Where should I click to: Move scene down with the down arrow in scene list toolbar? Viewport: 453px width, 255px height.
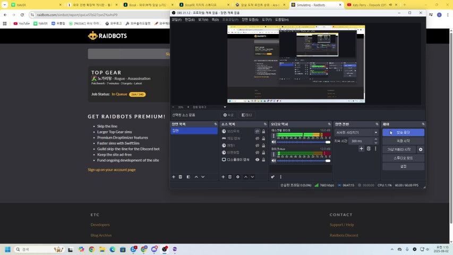tap(203, 177)
